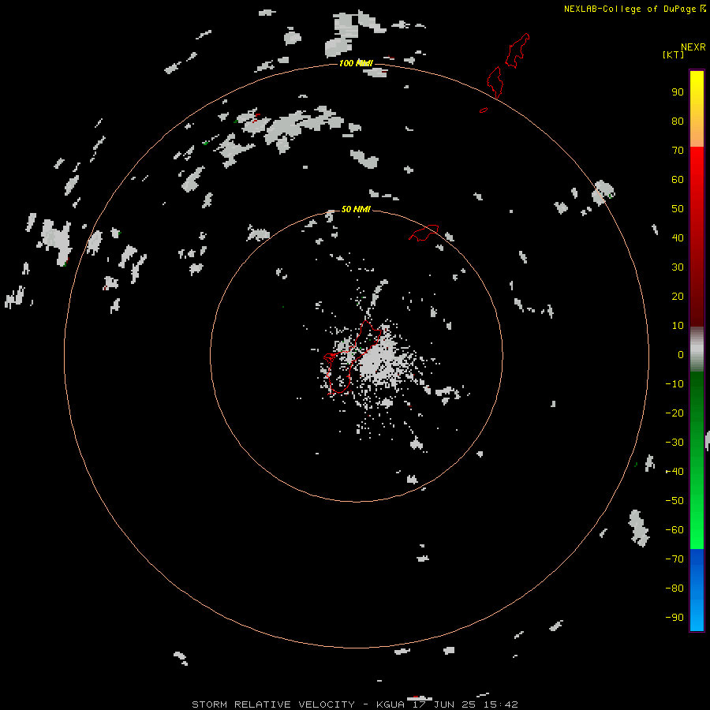Click the [KT] units label
The image size is (710, 710).
(673, 54)
